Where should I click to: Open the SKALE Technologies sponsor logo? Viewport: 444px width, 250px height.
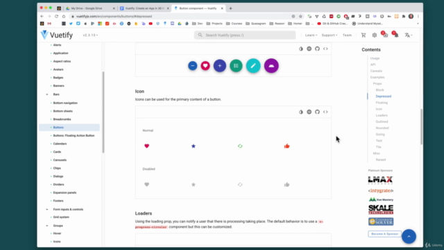point(381,210)
